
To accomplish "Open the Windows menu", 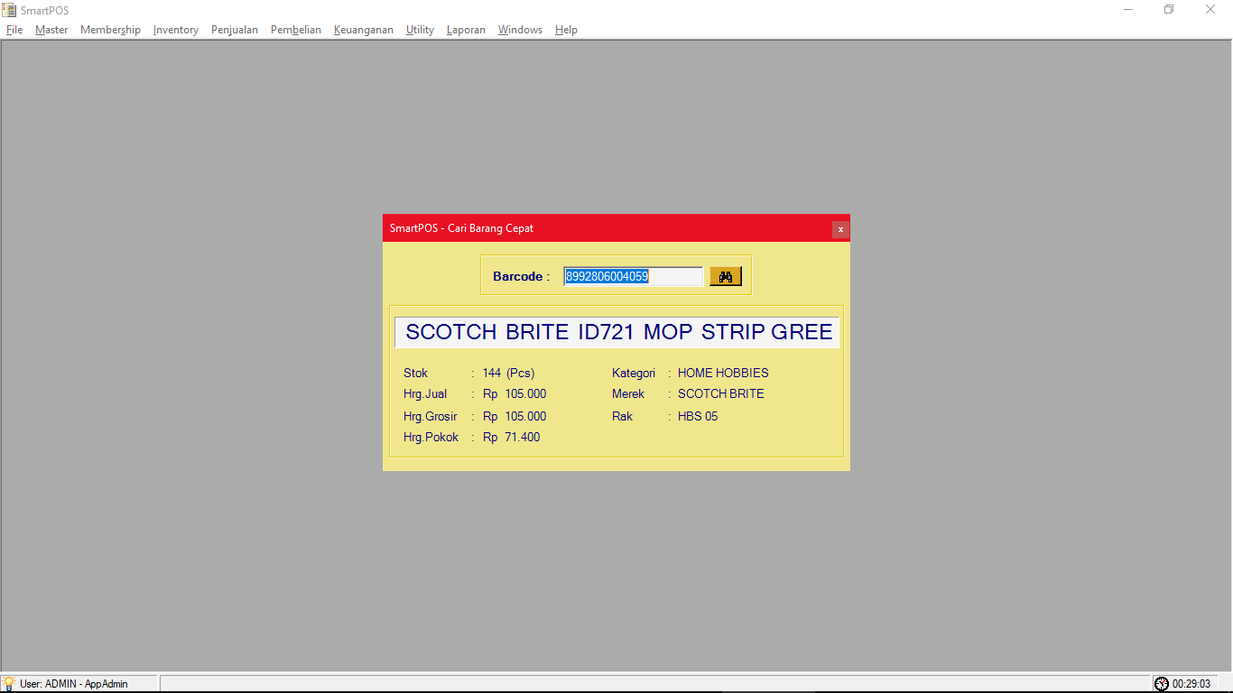I will click(520, 30).
